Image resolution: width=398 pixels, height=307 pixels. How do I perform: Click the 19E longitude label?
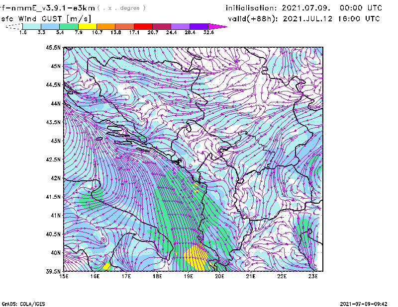[x=189, y=276]
